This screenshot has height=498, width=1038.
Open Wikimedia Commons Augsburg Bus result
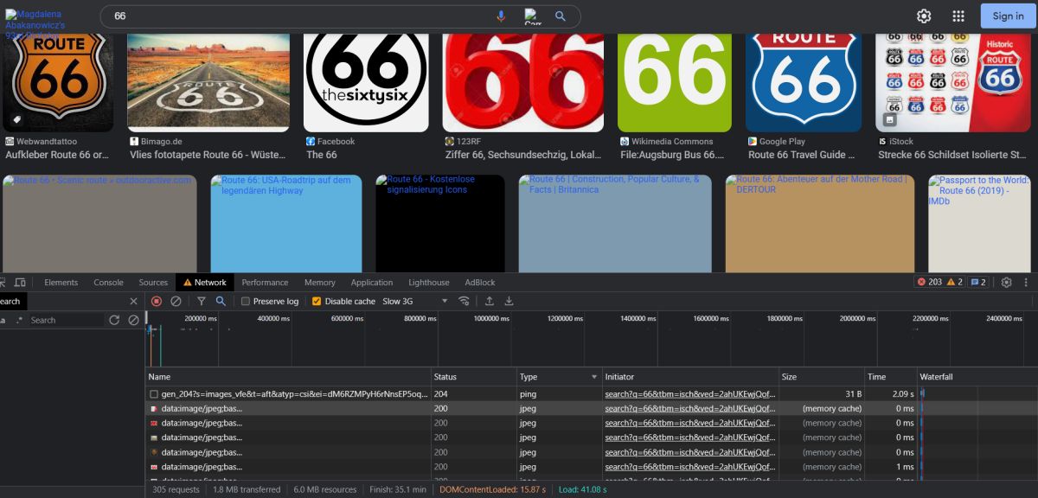(672, 155)
